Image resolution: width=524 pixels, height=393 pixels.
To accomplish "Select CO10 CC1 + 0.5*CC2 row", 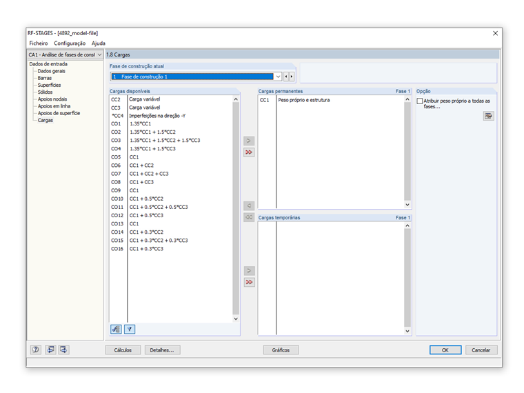I will pos(171,199).
